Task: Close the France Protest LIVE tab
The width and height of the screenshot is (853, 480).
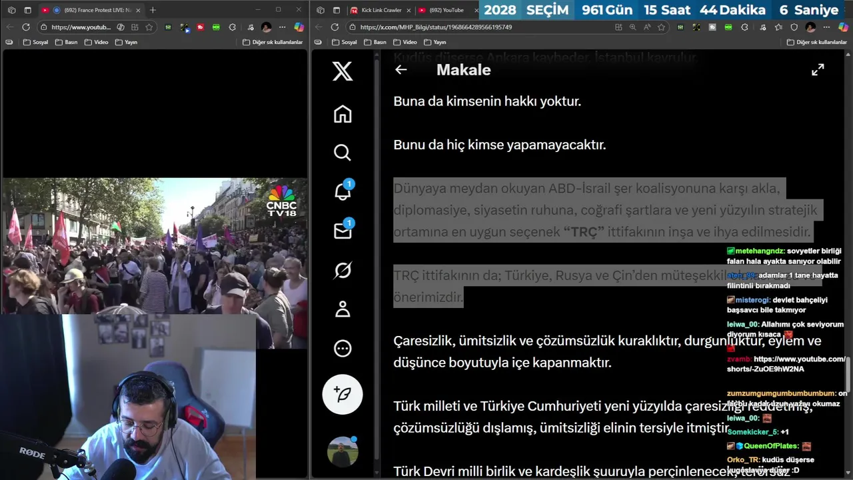Action: [x=138, y=10]
